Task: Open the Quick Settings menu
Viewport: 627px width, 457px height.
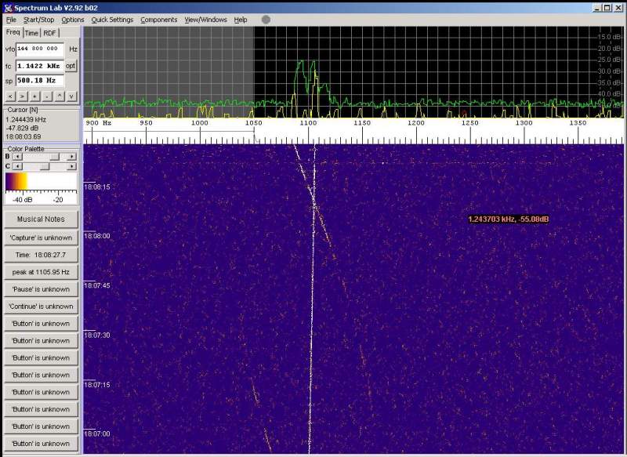Action: point(112,20)
